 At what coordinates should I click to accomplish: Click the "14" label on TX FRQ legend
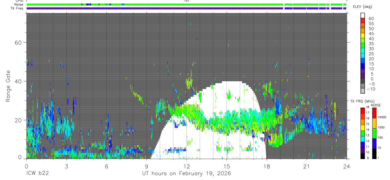click(367, 130)
